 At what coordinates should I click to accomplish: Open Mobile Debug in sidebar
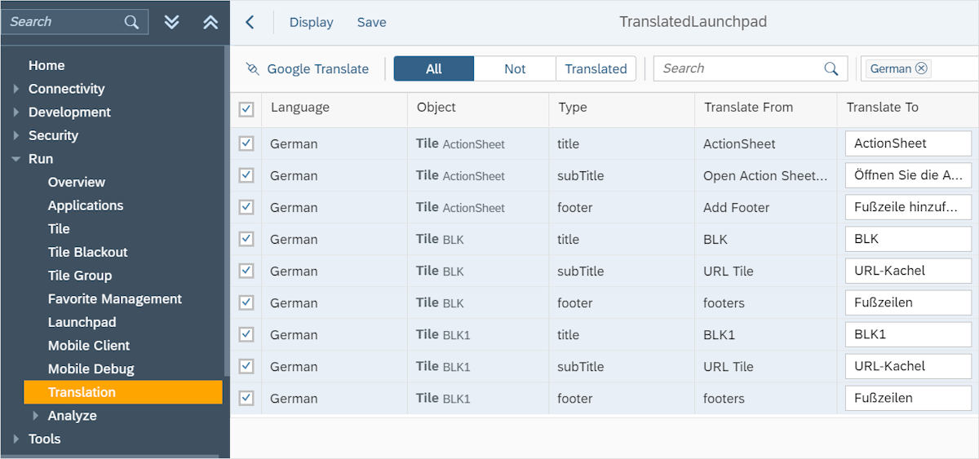[91, 369]
